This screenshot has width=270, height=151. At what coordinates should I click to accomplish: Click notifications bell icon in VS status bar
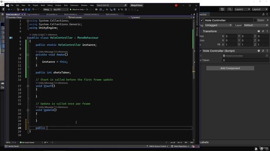coord(193,146)
